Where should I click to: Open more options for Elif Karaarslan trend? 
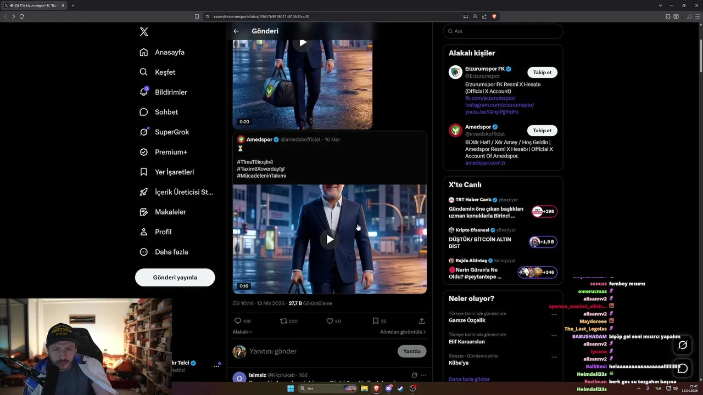click(x=554, y=336)
